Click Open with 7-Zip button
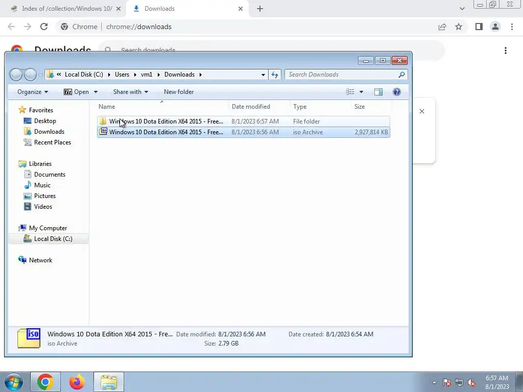Screen dimensions: 523x392 point(77,92)
